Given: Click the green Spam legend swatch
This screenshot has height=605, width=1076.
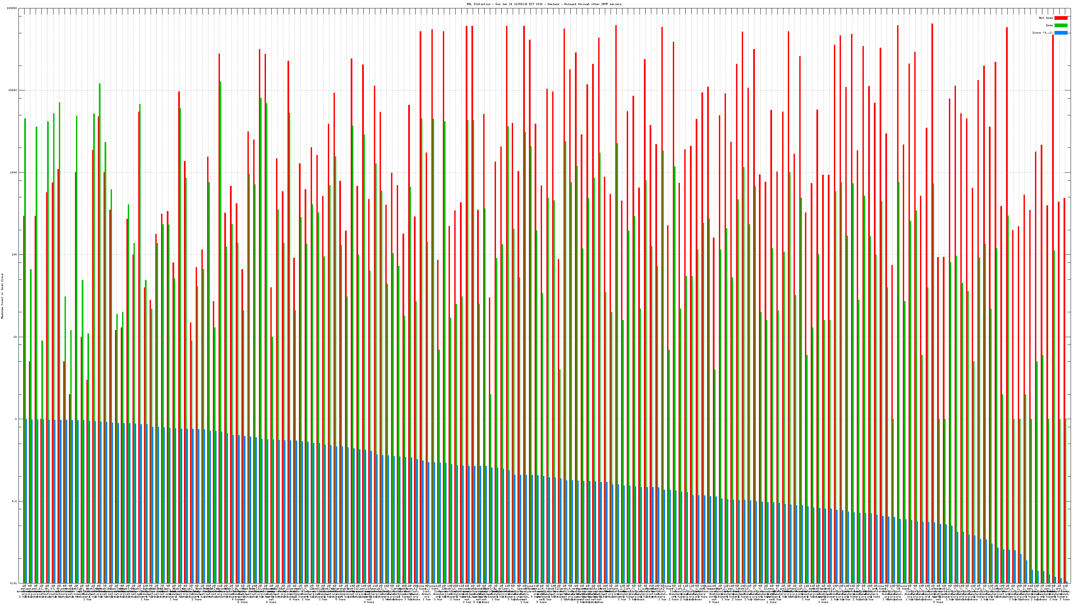Looking at the screenshot, I should click(x=1061, y=26).
